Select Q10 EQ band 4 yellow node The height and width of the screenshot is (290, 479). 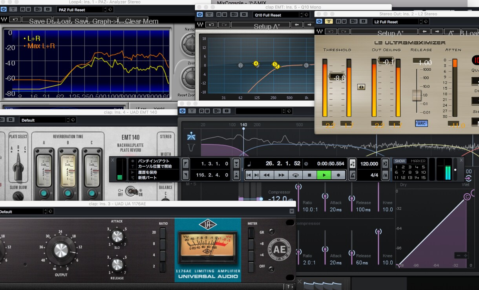click(x=256, y=63)
